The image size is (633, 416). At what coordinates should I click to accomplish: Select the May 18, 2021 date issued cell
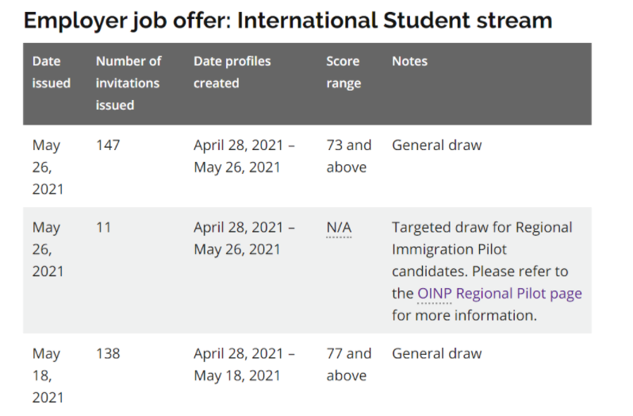[x=48, y=375]
